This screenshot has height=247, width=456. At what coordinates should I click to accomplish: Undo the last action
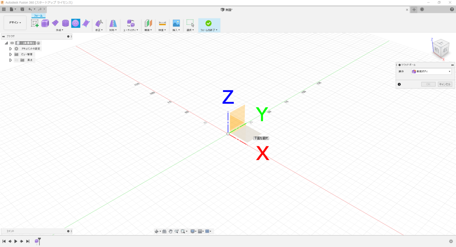[30, 9]
